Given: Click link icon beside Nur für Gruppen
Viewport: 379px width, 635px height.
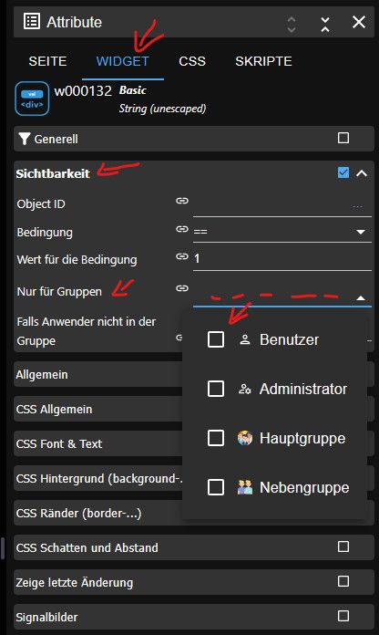Looking at the screenshot, I should click(182, 288).
